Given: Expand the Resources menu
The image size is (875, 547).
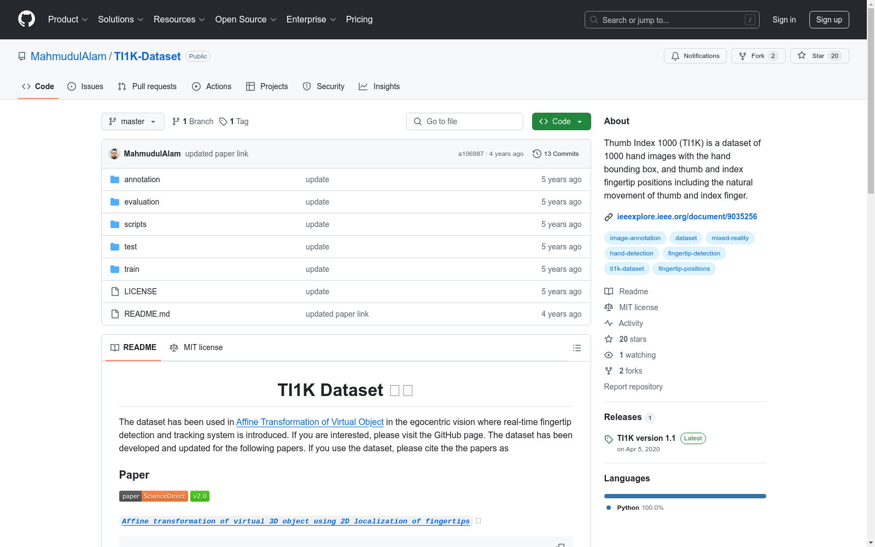Looking at the screenshot, I should point(179,19).
